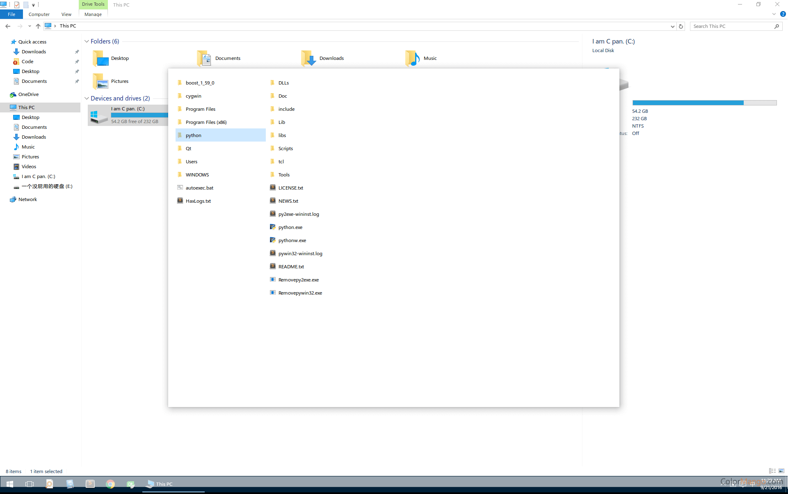Open the File tab
The height and width of the screenshot is (494, 788).
tap(11, 14)
